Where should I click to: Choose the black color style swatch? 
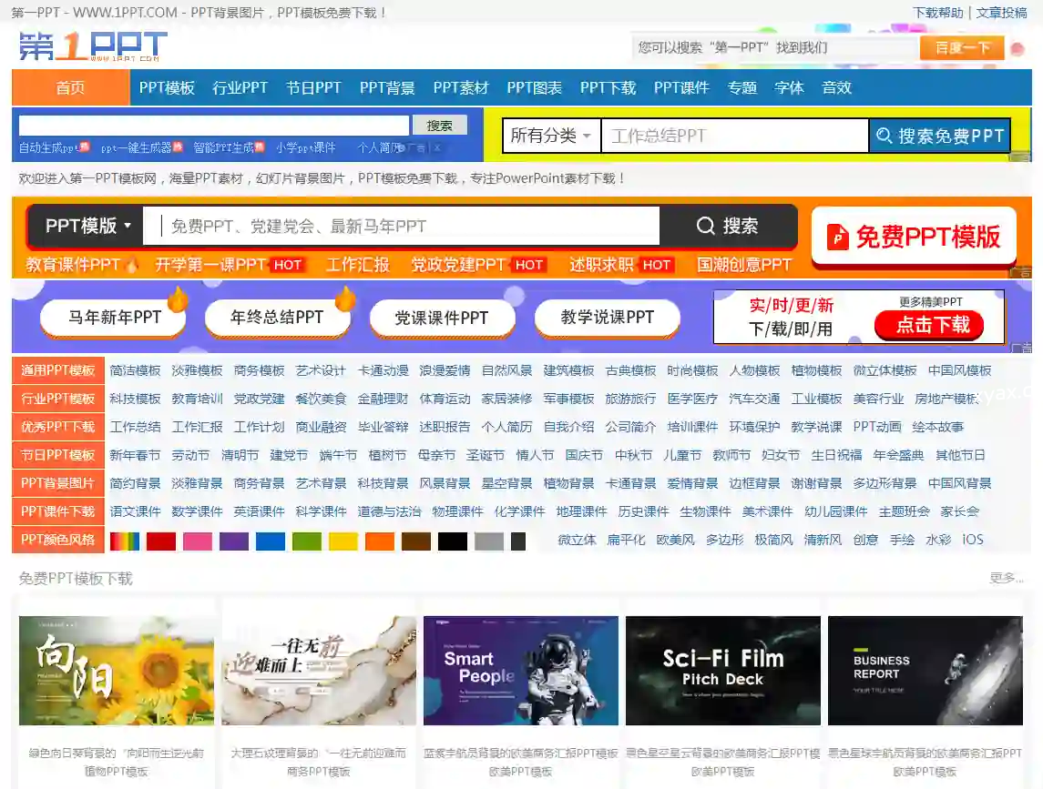tap(453, 541)
